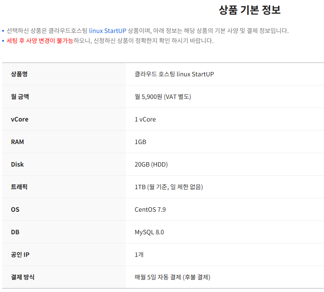Click the '월 금액' row label

pyautogui.click(x=20, y=97)
